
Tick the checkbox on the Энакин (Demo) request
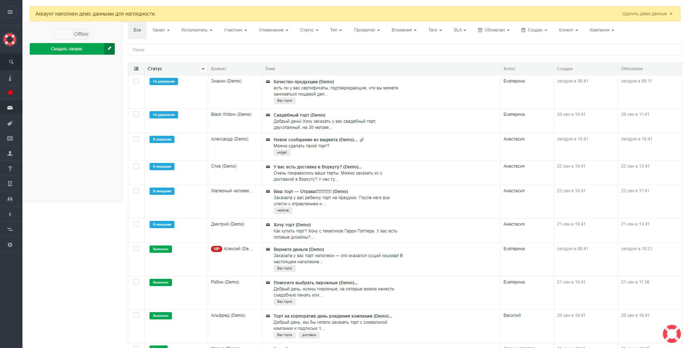pyautogui.click(x=136, y=81)
